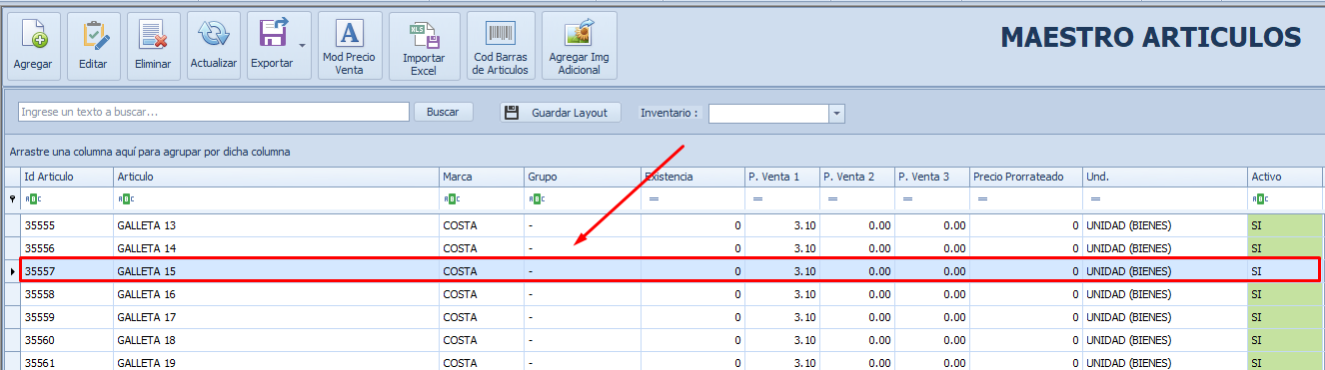Click filter operator icon under Id Articulo
1325x370 pixels.
point(32,199)
